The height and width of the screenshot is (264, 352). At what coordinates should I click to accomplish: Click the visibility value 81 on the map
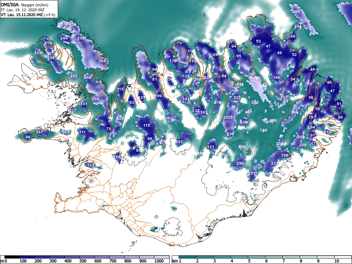point(154,79)
